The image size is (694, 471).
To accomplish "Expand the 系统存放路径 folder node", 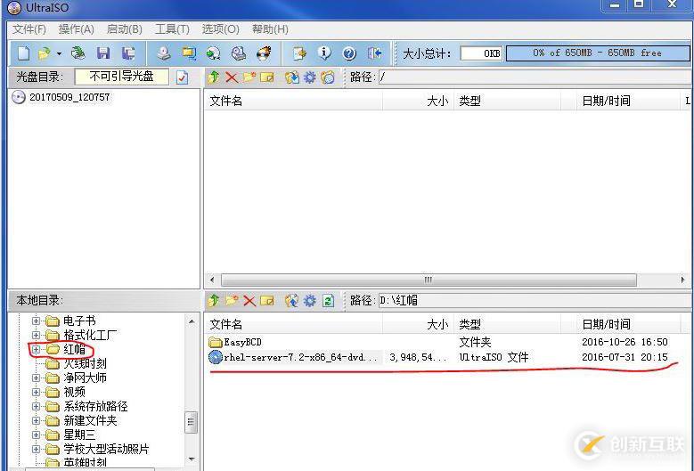I will pyautogui.click(x=37, y=406).
